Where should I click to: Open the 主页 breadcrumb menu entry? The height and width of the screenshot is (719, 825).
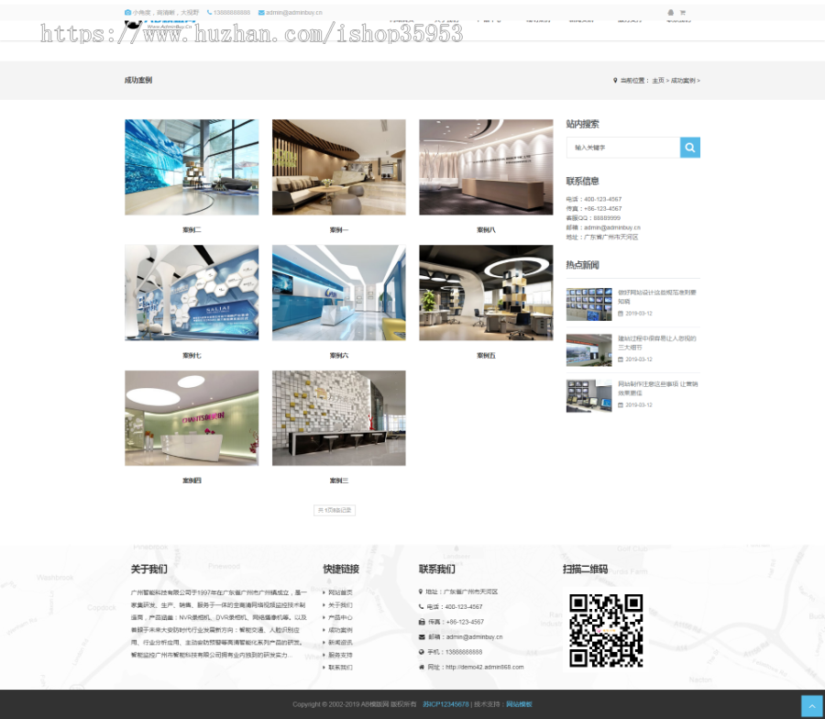tap(656, 81)
